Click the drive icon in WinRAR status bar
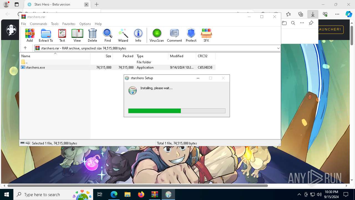This screenshot has width=355, height=200. click(x=23, y=143)
